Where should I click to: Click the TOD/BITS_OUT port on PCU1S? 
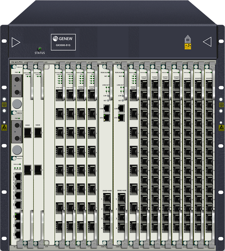18,195
